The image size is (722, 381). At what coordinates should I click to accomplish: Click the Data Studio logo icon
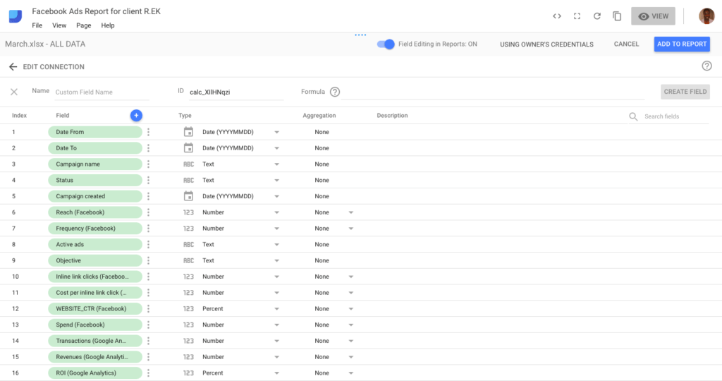[16, 16]
